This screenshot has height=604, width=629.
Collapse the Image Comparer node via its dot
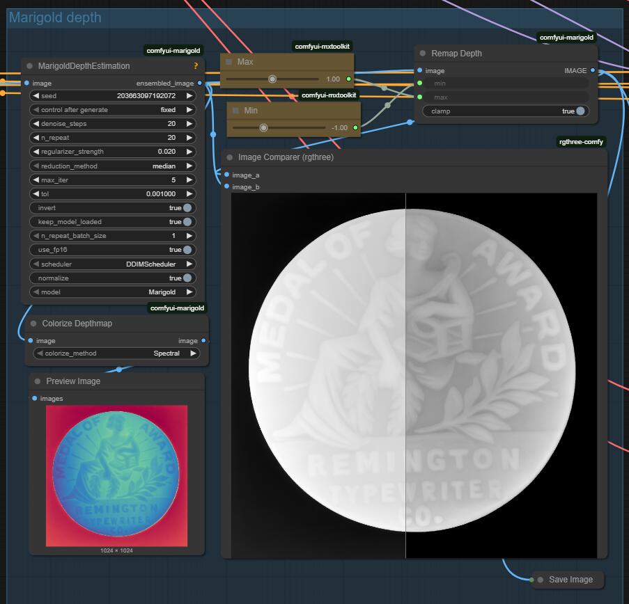(x=230, y=157)
